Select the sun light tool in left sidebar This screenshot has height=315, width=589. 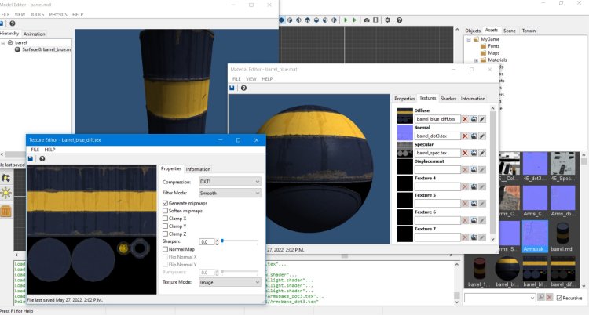click(5, 192)
